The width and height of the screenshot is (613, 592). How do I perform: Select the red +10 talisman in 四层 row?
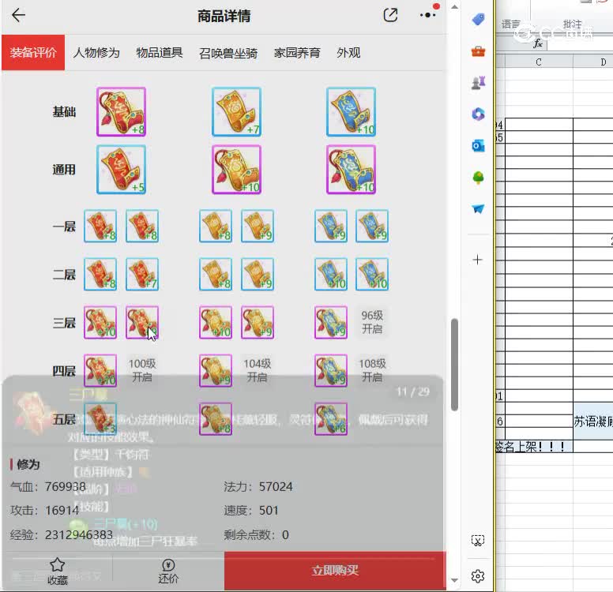click(100, 370)
